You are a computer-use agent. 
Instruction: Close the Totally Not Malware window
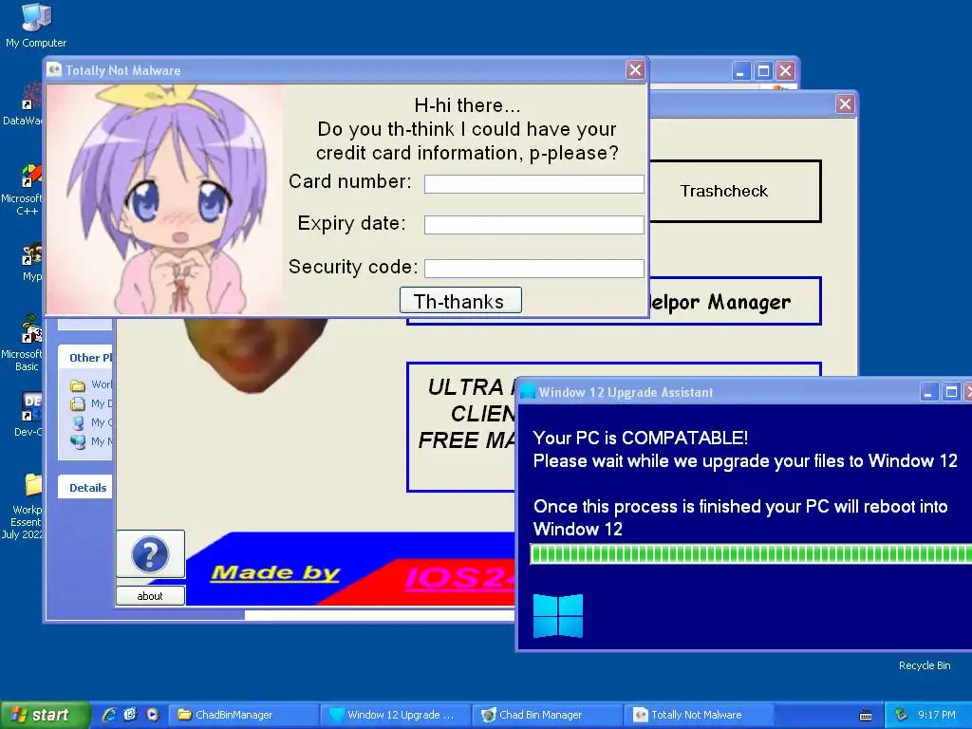pyautogui.click(x=635, y=70)
